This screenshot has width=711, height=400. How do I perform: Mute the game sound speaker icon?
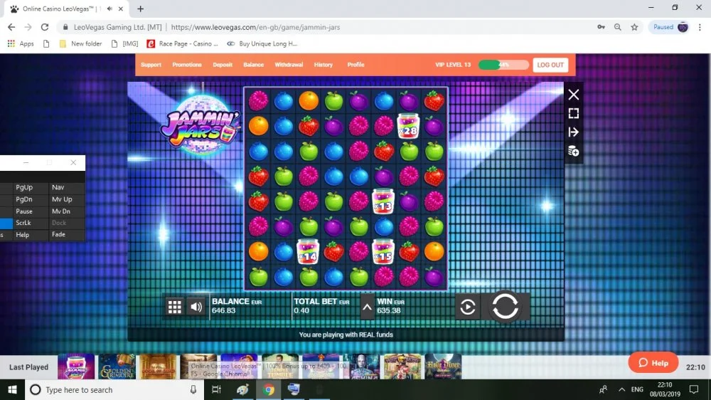pos(196,307)
